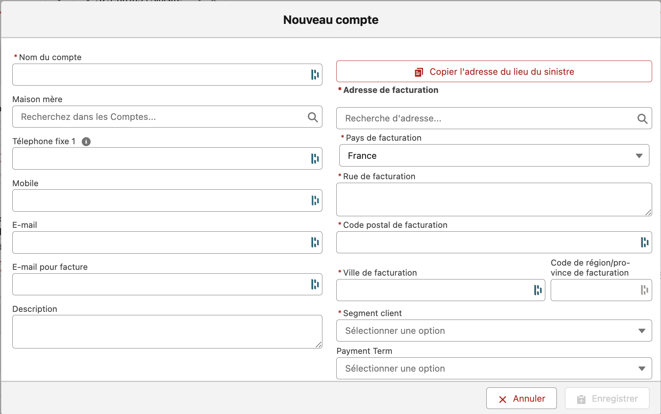Click the info icon next to Télephone fixe 1
The image size is (661, 414).
86,141
